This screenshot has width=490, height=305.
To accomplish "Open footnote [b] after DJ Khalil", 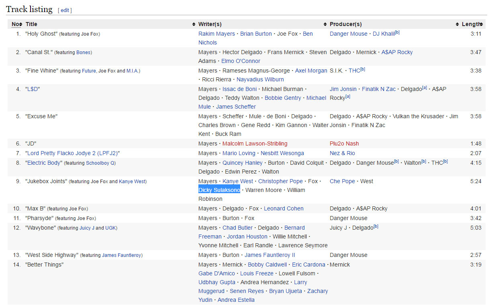I will 397,32.
